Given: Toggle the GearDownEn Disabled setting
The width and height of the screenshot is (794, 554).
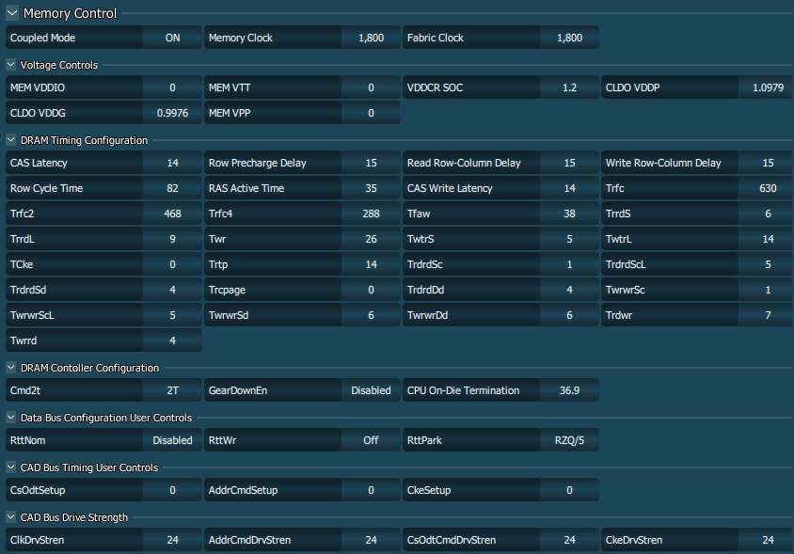Looking at the screenshot, I should [371, 390].
